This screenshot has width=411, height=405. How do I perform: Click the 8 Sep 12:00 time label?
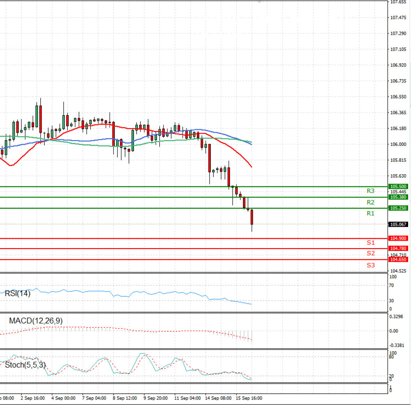coord(125,398)
